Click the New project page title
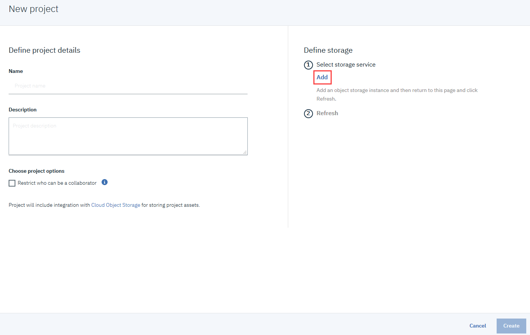530x335 pixels. [x=34, y=9]
